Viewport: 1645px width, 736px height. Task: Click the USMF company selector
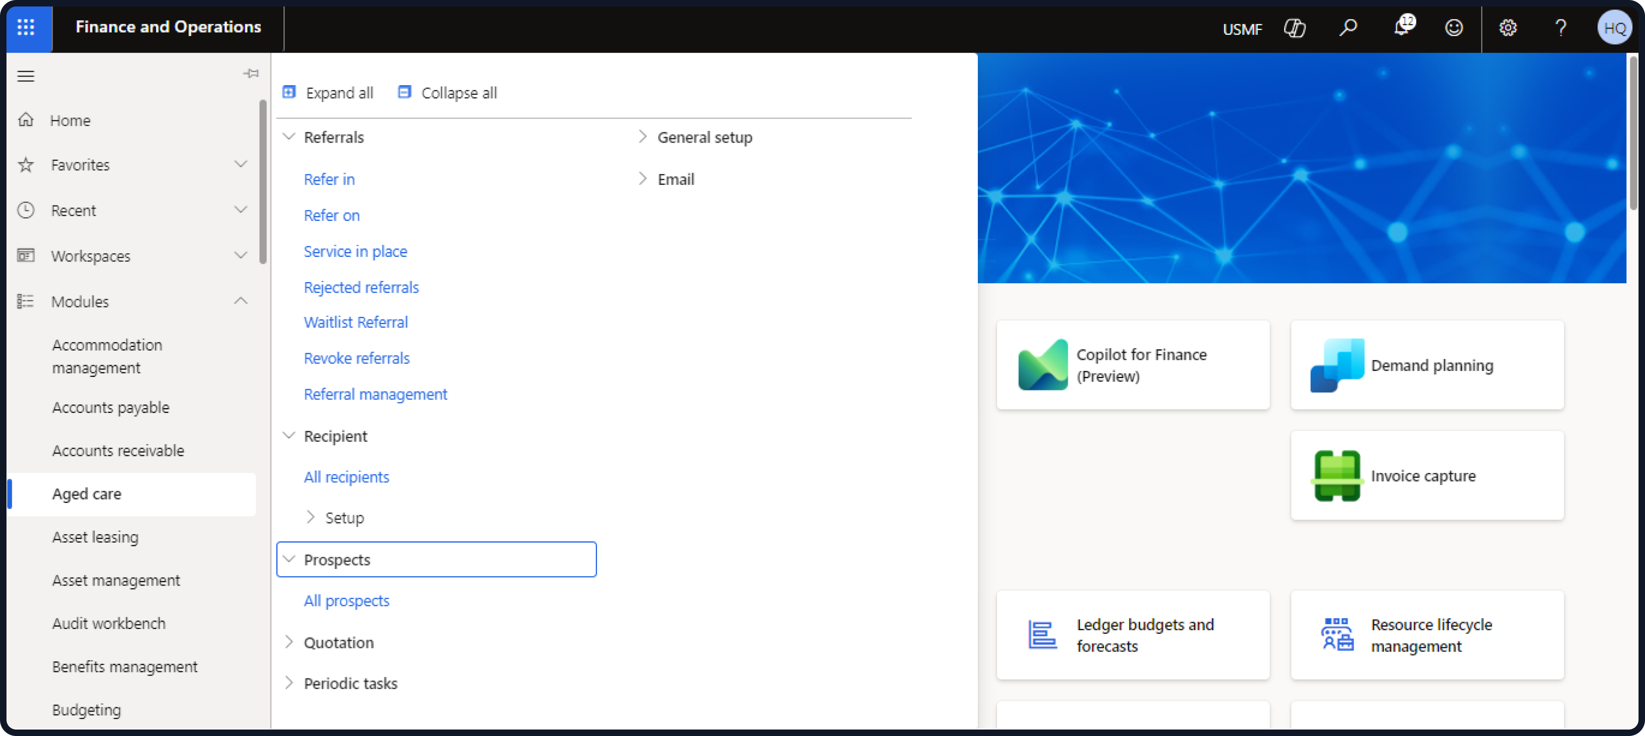pyautogui.click(x=1242, y=29)
